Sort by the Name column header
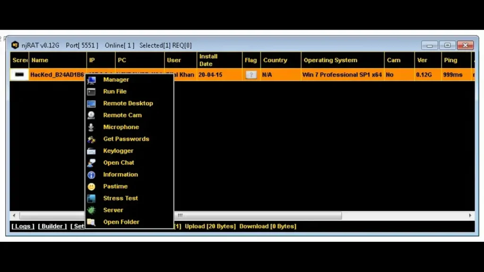 click(x=58, y=60)
